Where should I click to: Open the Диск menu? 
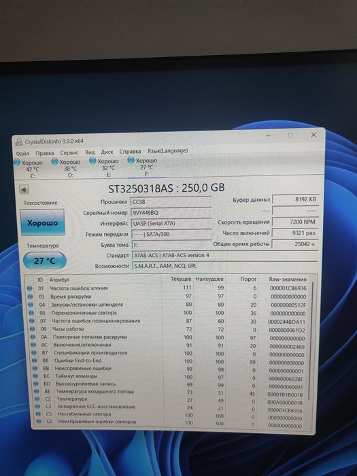coord(107,152)
